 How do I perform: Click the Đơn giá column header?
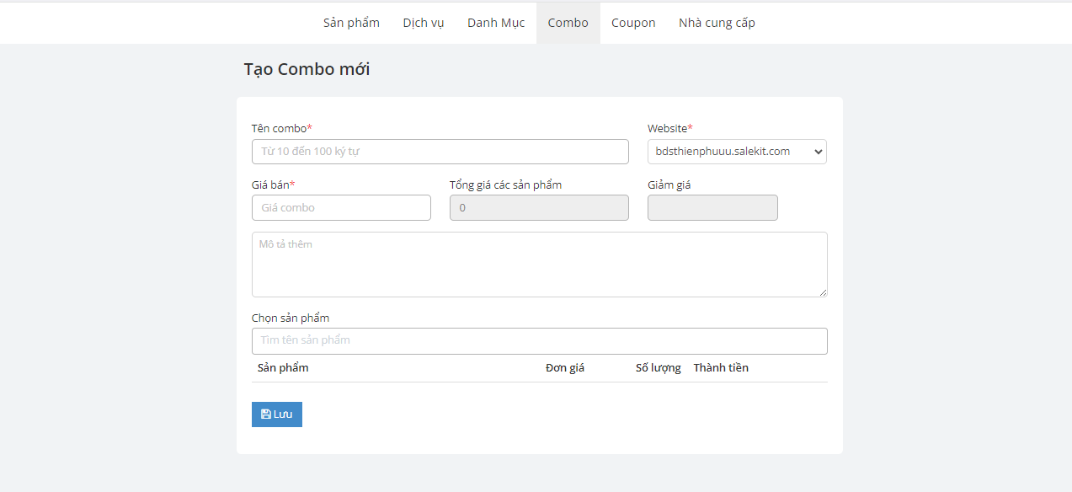pos(565,368)
